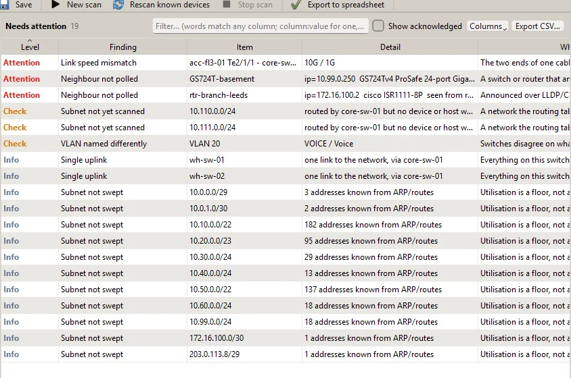Viewport: 571px width, 378px height.
Task: Click the New scan toolbar label
Action: 84,5
